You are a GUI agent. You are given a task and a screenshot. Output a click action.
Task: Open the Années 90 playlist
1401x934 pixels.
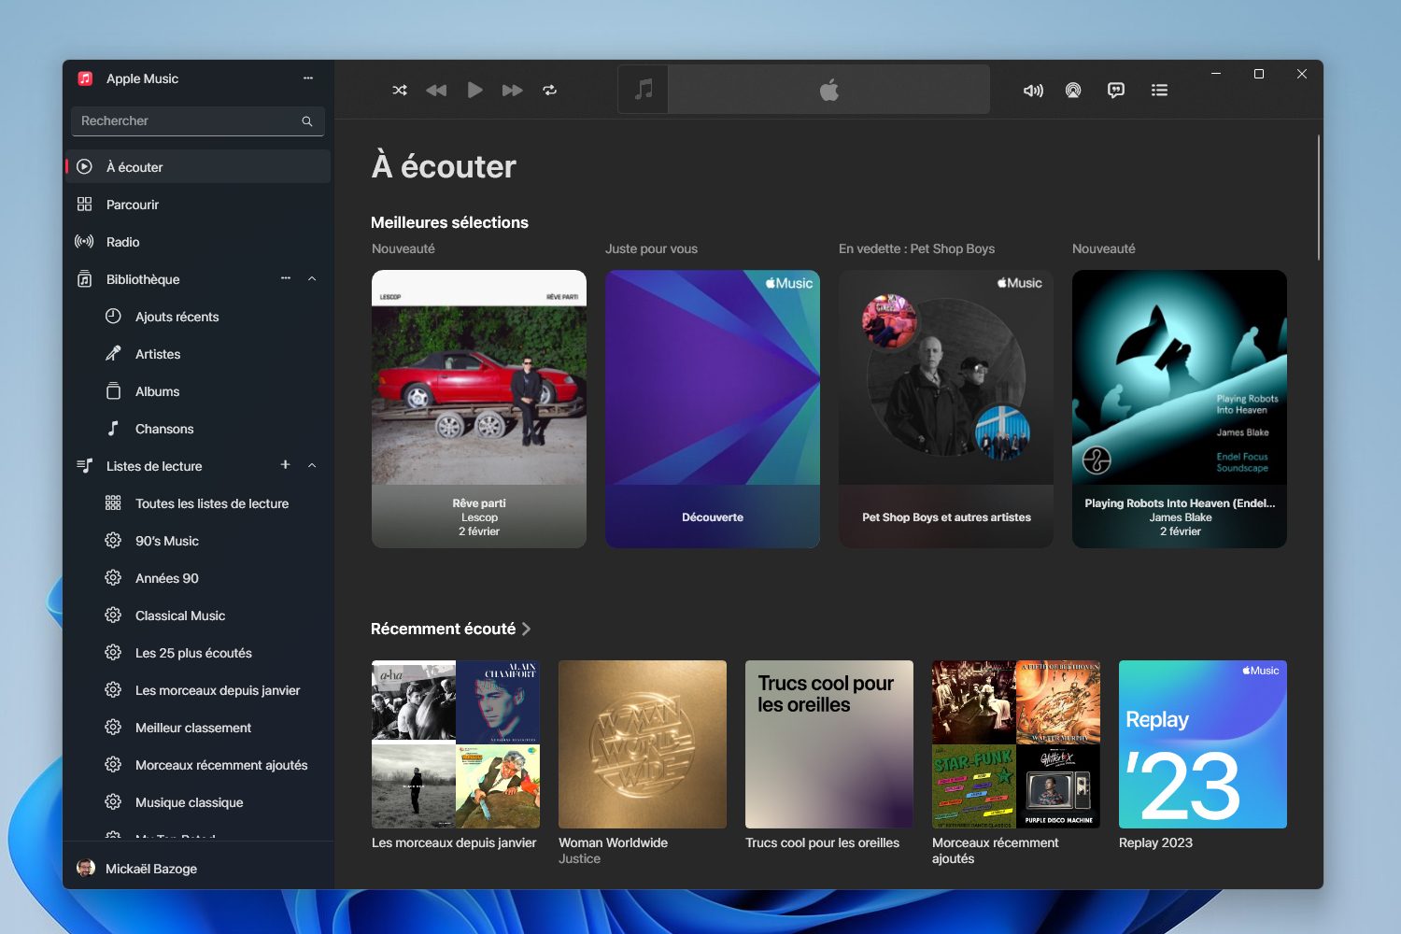click(198, 578)
